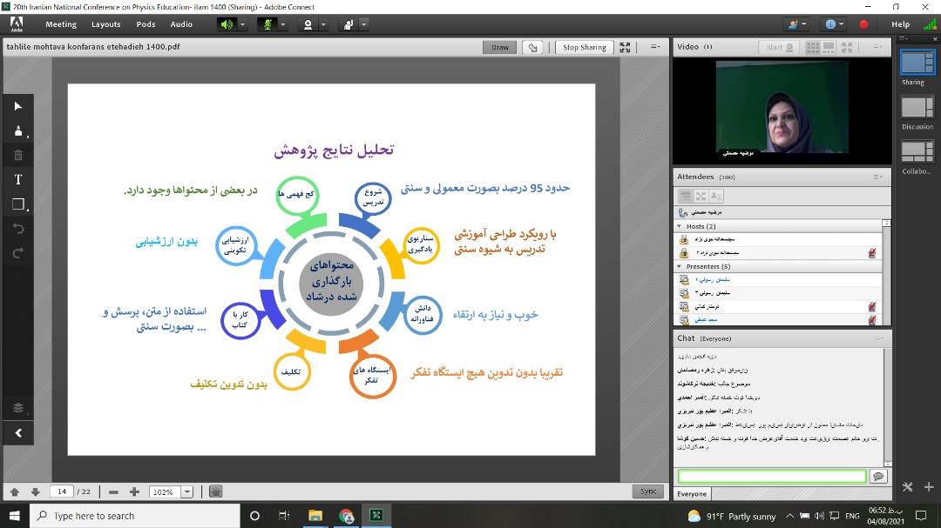Go to the next PDF page

pyautogui.click(x=35, y=491)
